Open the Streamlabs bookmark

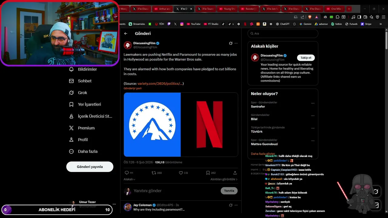pos(137,24)
